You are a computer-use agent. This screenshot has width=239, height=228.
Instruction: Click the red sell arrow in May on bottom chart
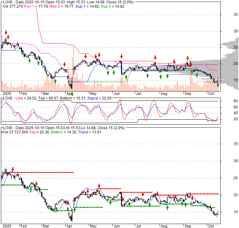(99, 186)
